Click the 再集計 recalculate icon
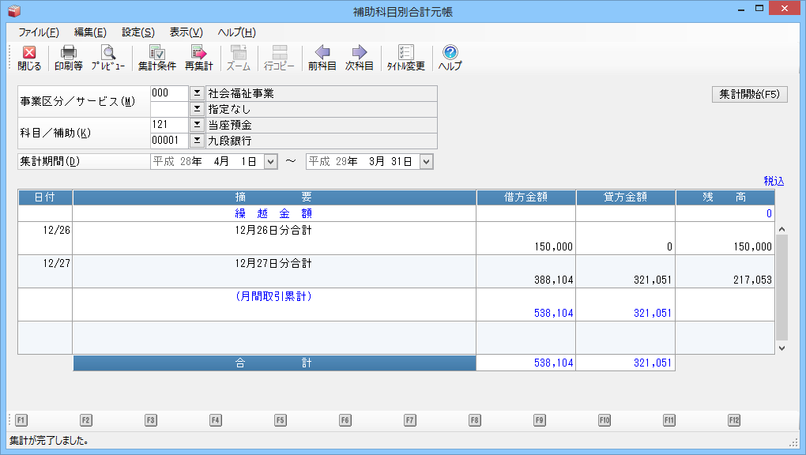Image resolution: width=806 pixels, height=455 pixels. pos(198,58)
